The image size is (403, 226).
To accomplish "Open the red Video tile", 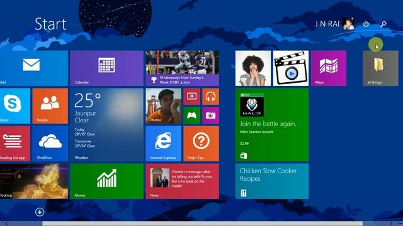I will pyautogui.click(x=191, y=97).
